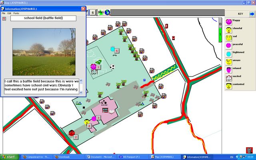This screenshot has width=256, height=160.
Task: Open the Edit menu in Information window
Action: click(x=9, y=13)
